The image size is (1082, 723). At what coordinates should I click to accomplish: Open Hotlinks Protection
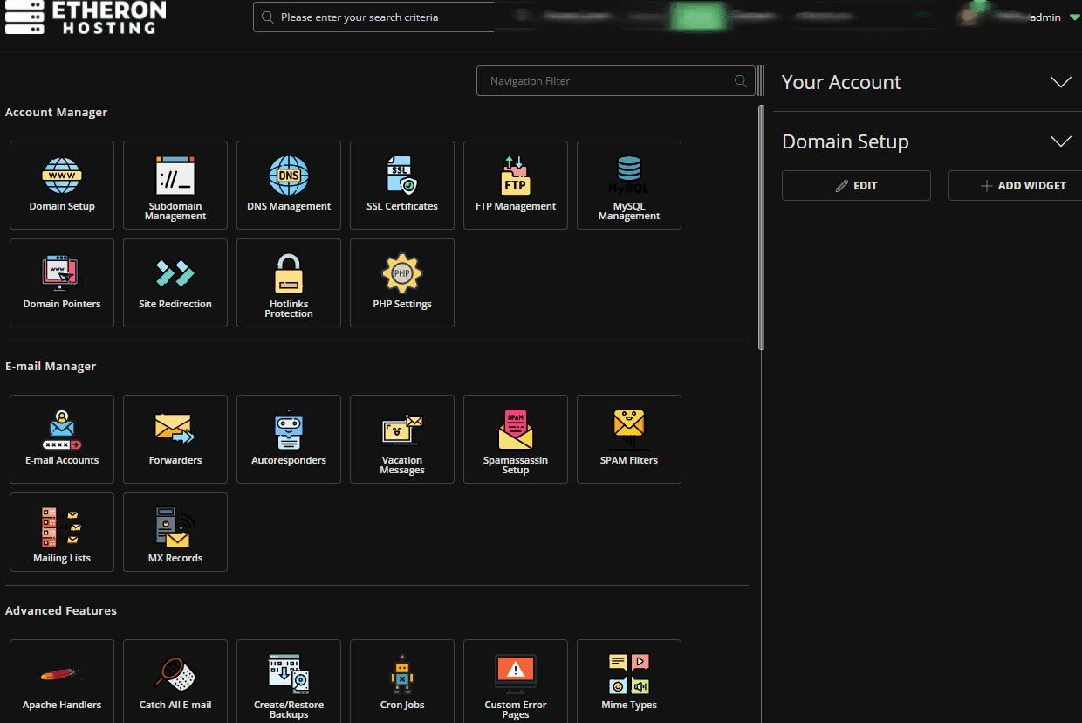pos(289,283)
